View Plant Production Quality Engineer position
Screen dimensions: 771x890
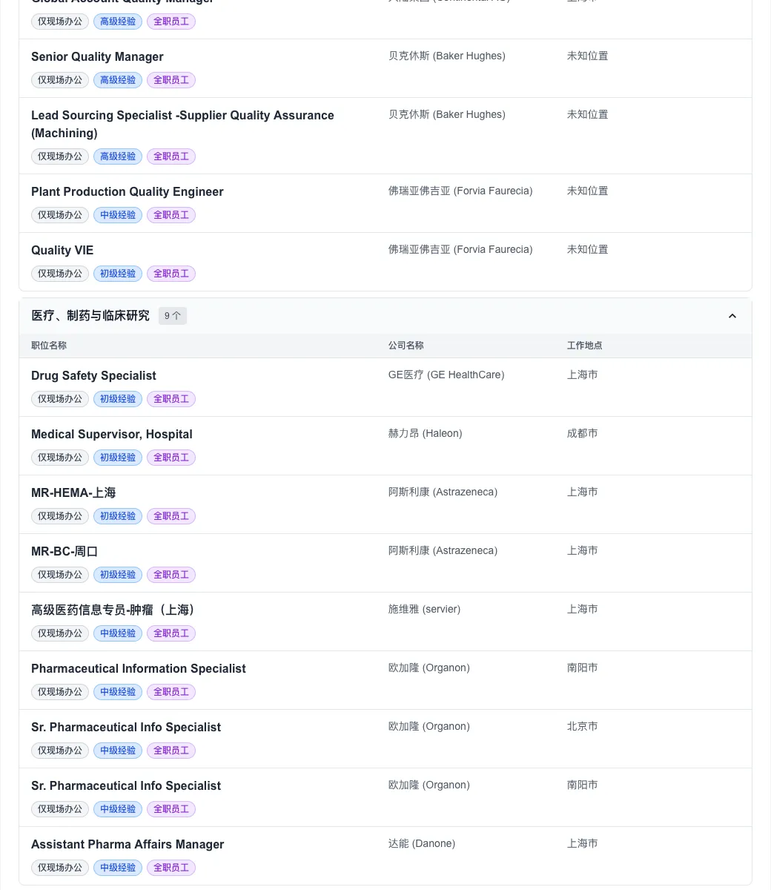tap(127, 191)
